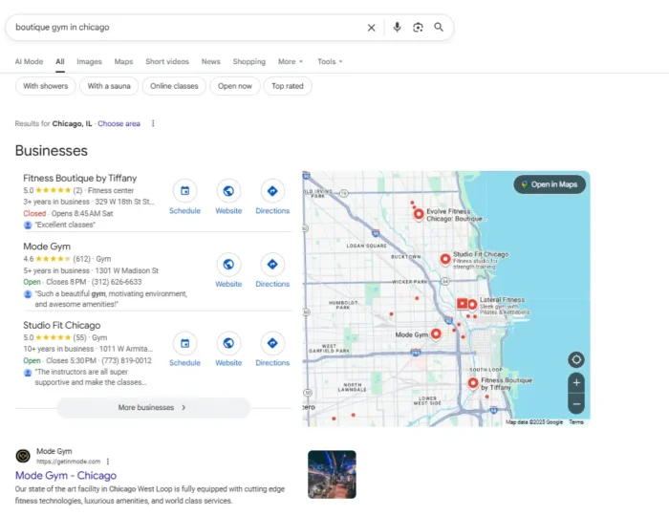Select the Evolve Fitness Chicago map pin
This screenshot has width=669, height=516.
click(419, 214)
